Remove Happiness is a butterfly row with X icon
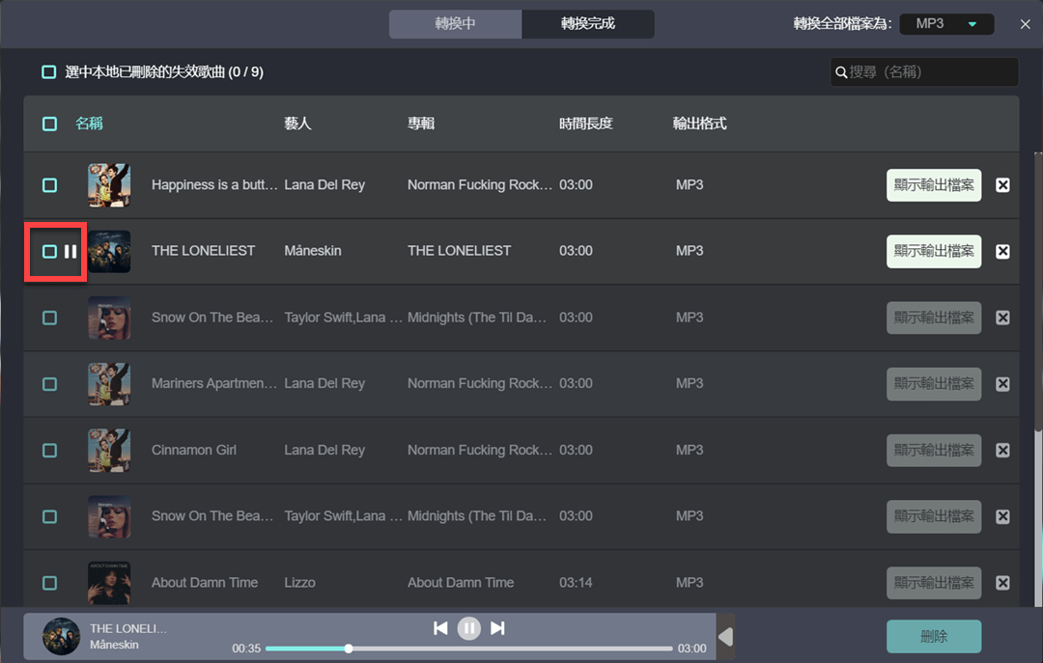Image resolution: width=1043 pixels, height=663 pixels. 1002,185
